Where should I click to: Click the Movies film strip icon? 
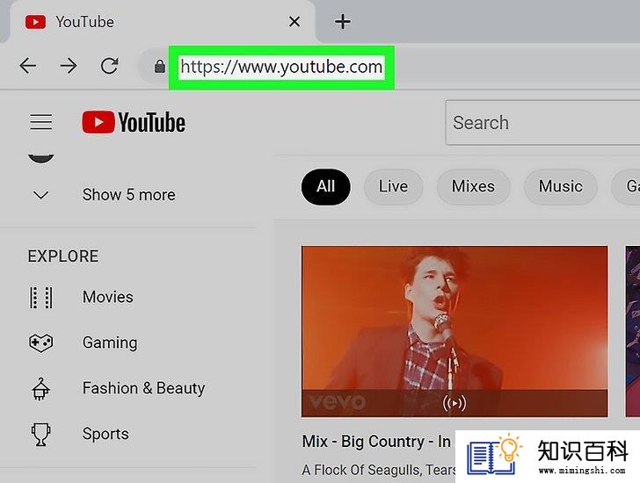(40, 297)
